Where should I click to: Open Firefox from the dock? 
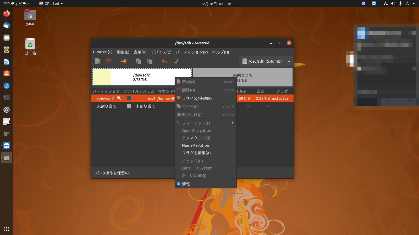[7, 13]
